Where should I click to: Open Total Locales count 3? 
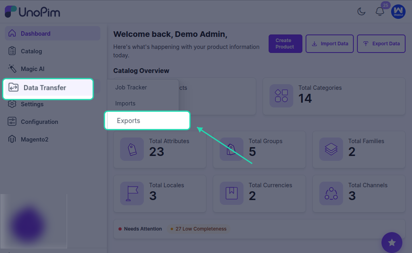153,196
